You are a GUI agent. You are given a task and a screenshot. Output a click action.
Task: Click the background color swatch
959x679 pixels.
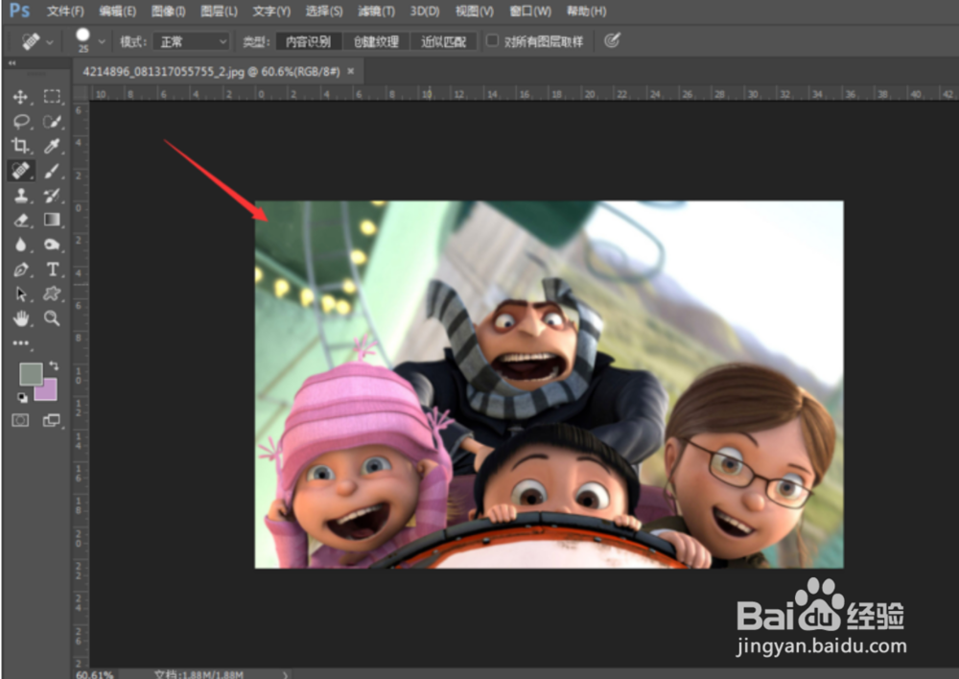pos(48,391)
